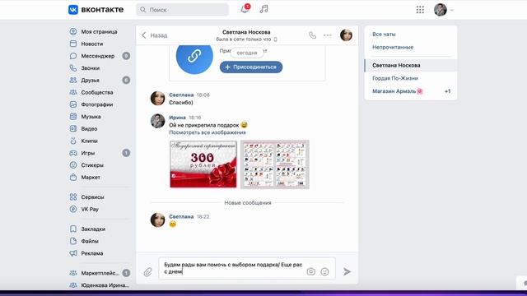
Task: Open the 300 рублей gift certificate image
Action: [x=203, y=164]
